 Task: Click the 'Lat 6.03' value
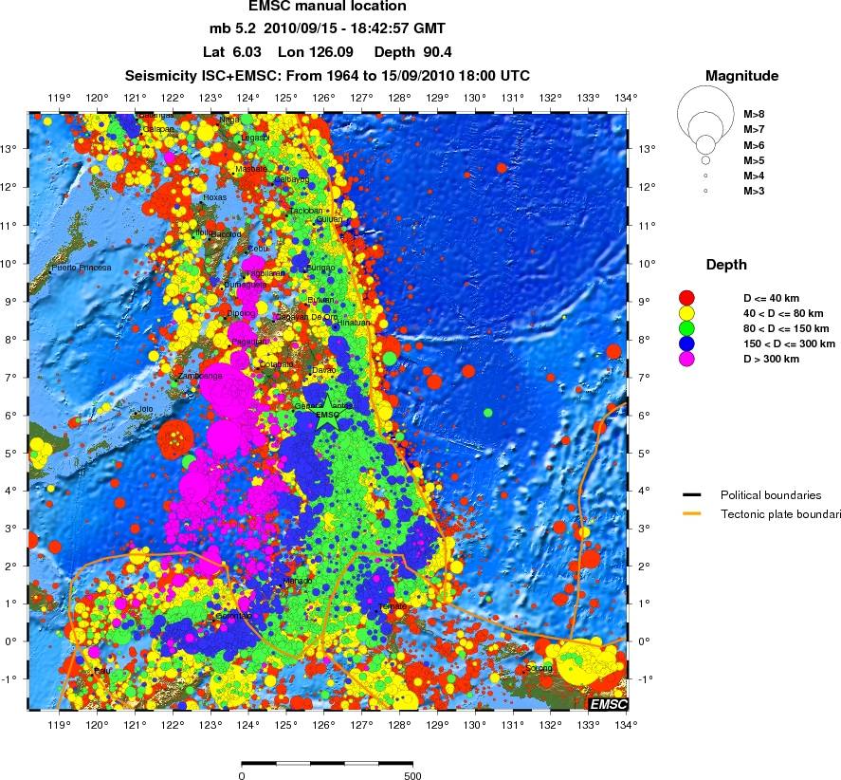(231, 52)
